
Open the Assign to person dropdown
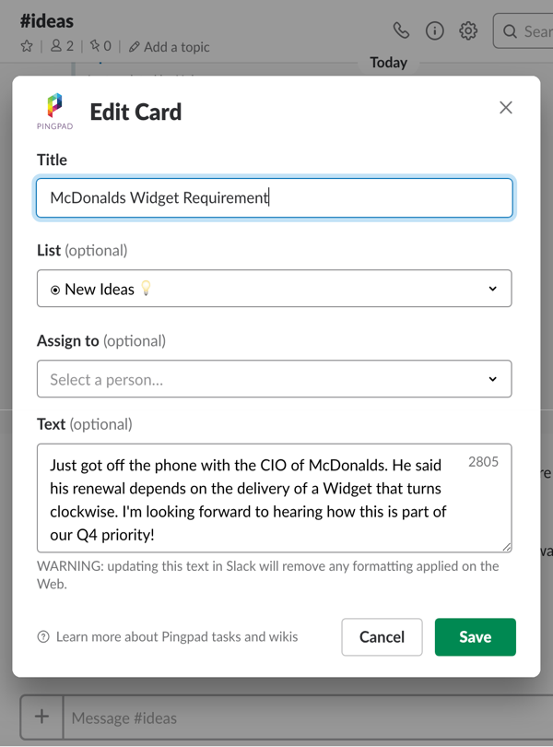[274, 379]
